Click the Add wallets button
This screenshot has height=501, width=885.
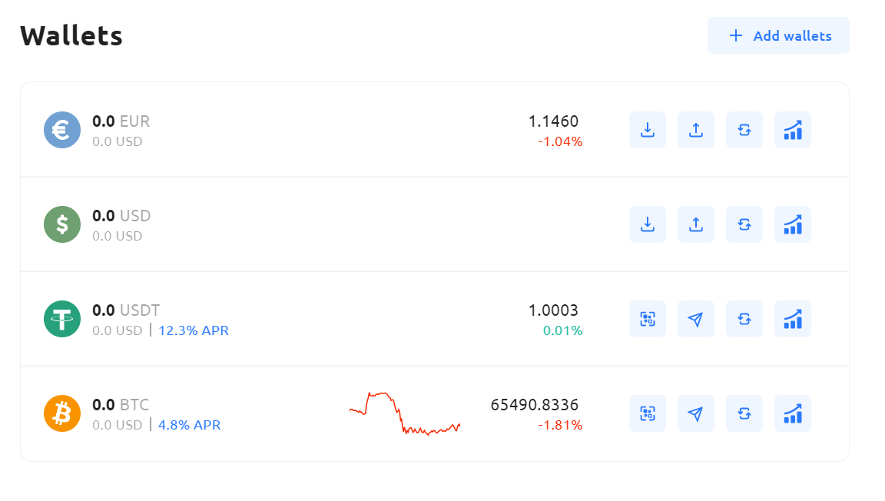pyautogui.click(x=778, y=35)
